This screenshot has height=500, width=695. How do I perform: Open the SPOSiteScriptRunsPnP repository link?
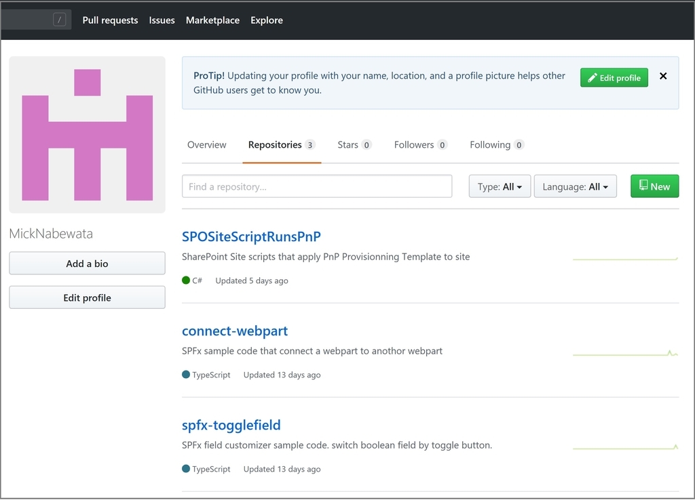click(x=251, y=236)
